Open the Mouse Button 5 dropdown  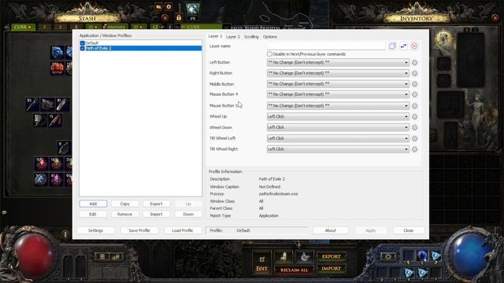coord(338,106)
